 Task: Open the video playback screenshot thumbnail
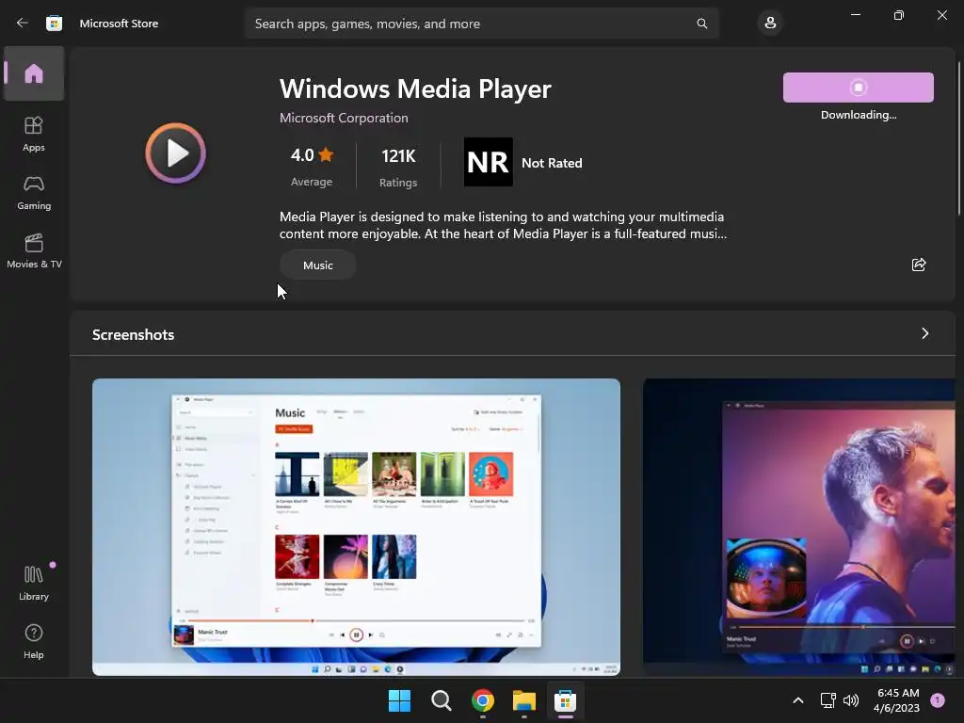coord(799,527)
